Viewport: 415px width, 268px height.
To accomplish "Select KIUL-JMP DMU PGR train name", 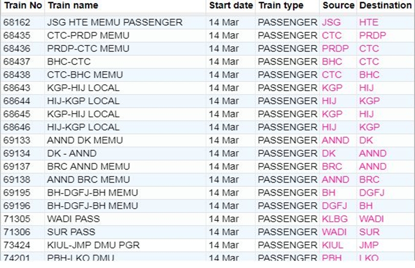I will point(93,245).
